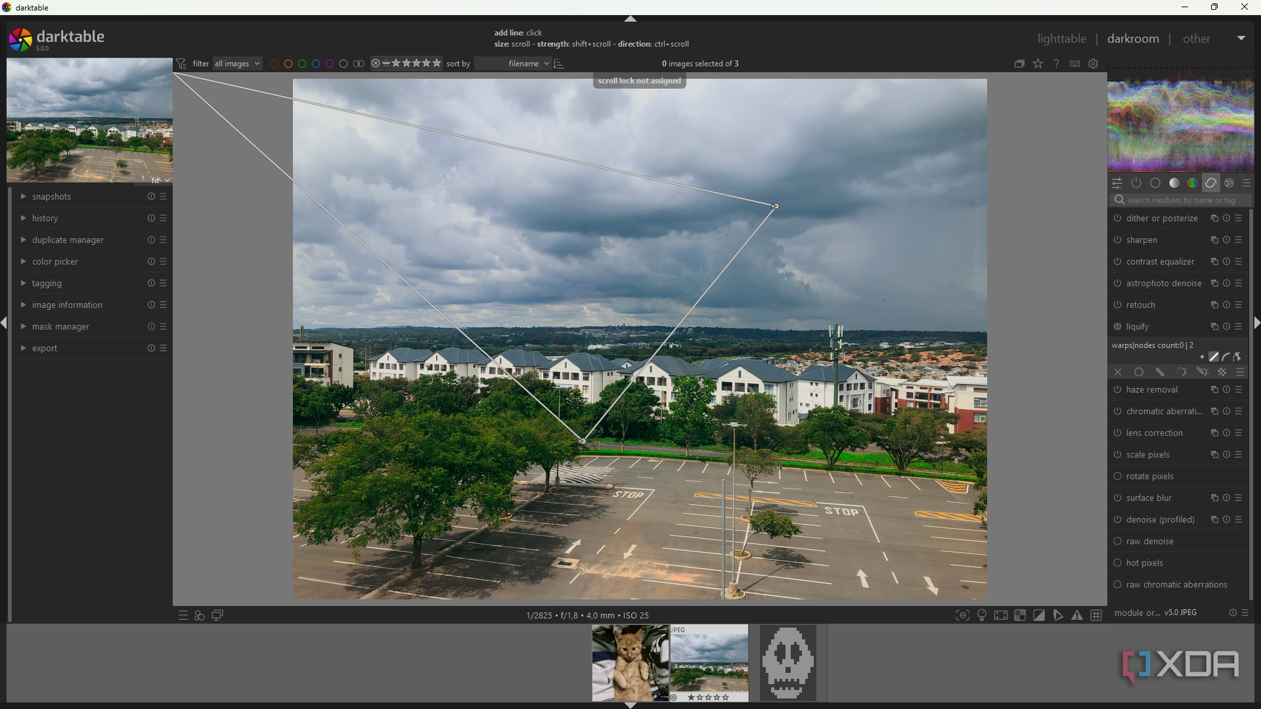This screenshot has height=709, width=1261.
Task: Filter by red color label
Action: pyautogui.click(x=275, y=64)
